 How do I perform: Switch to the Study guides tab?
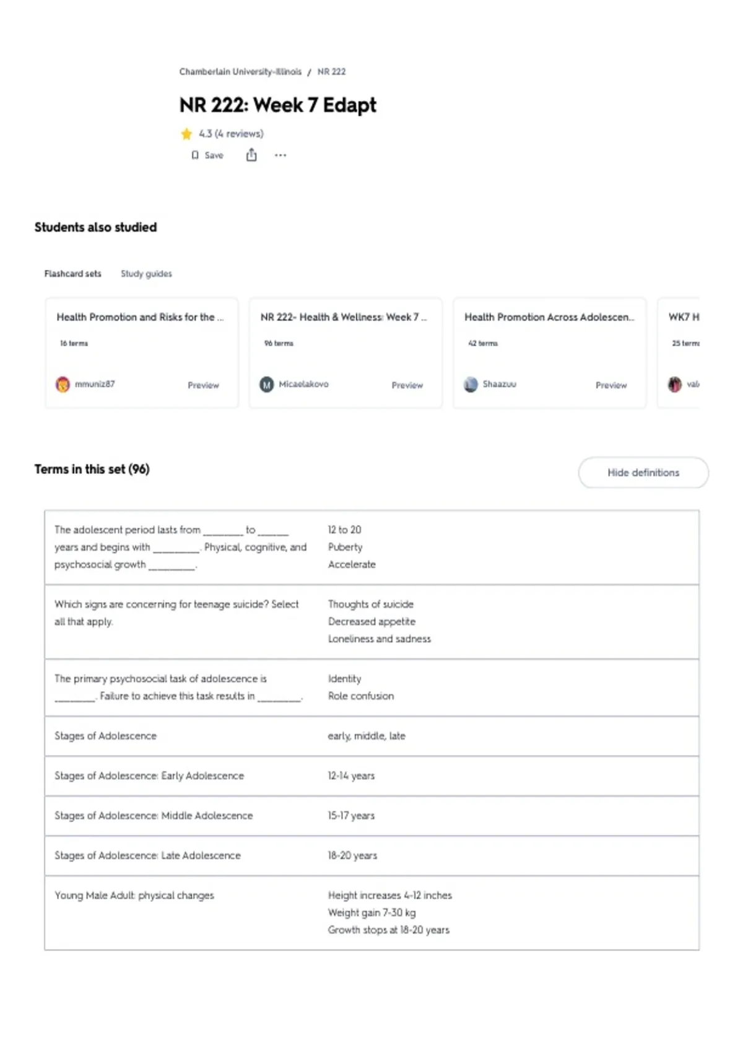pos(146,274)
